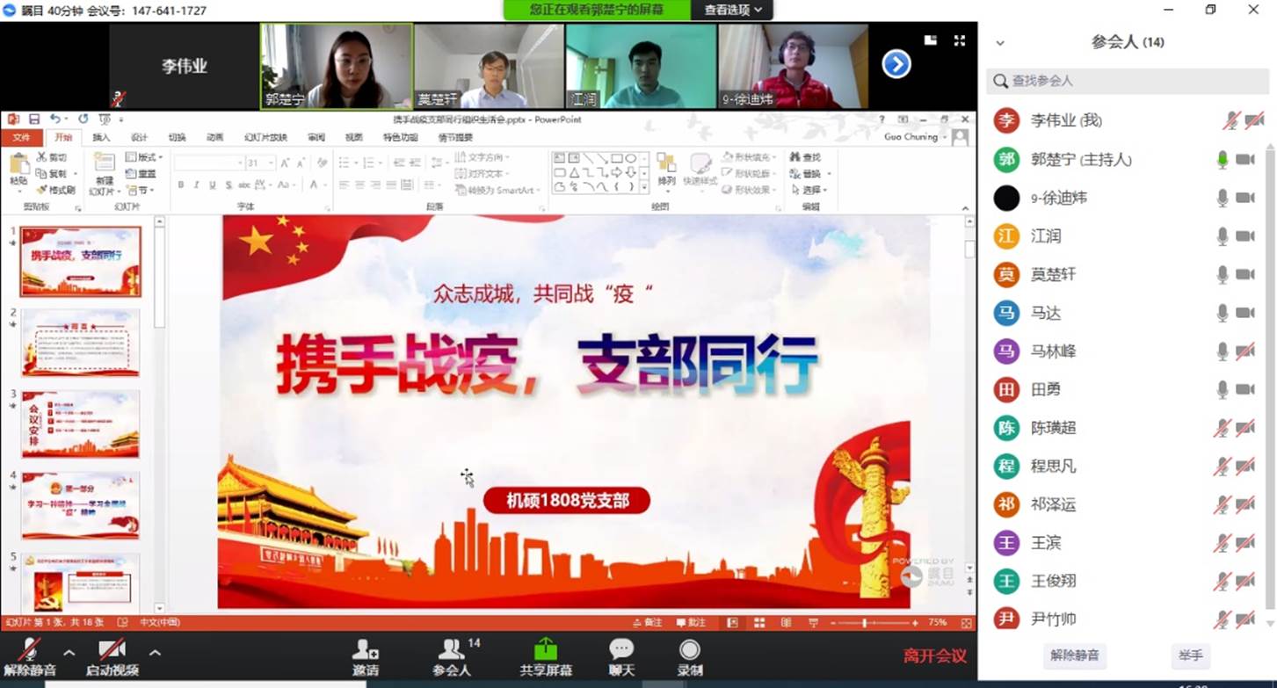Open the Invite (邀请) icon

[x=366, y=651]
